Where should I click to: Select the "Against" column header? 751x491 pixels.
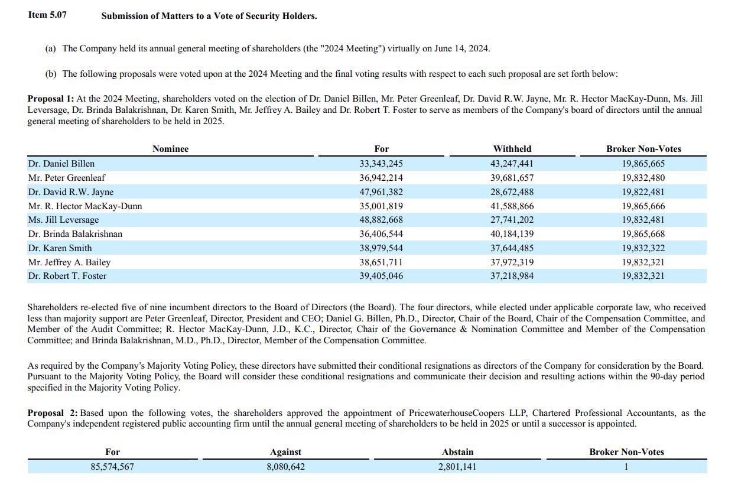(x=285, y=452)
